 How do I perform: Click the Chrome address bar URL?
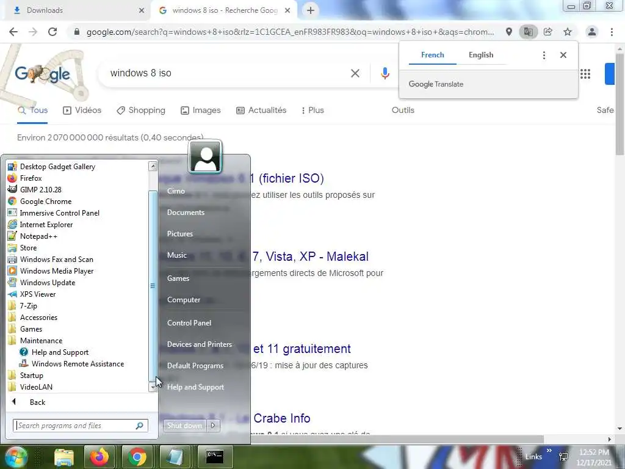290,32
